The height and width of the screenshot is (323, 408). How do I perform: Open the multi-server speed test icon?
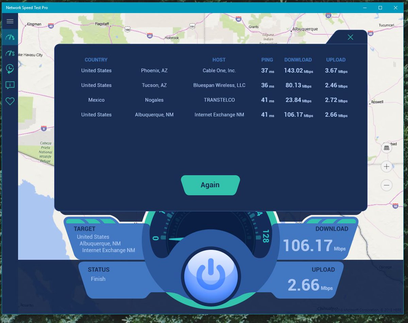click(10, 53)
